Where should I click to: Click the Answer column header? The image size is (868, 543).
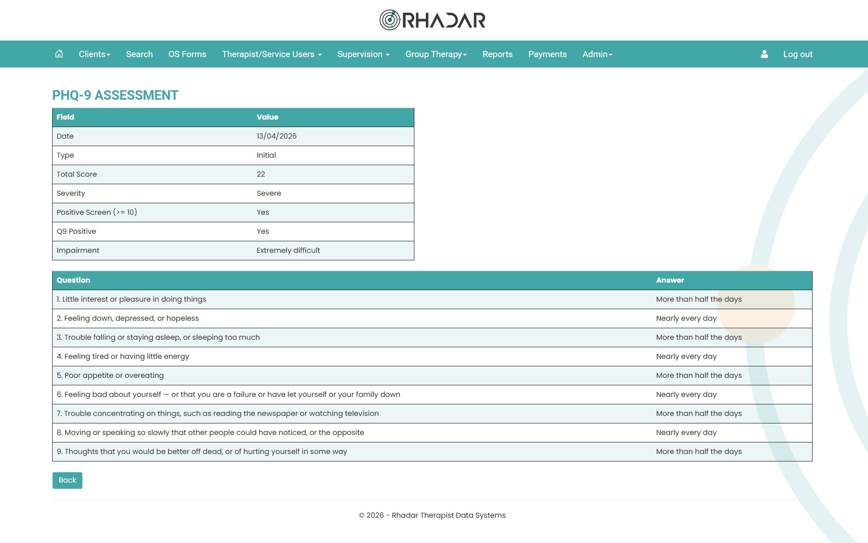click(670, 280)
